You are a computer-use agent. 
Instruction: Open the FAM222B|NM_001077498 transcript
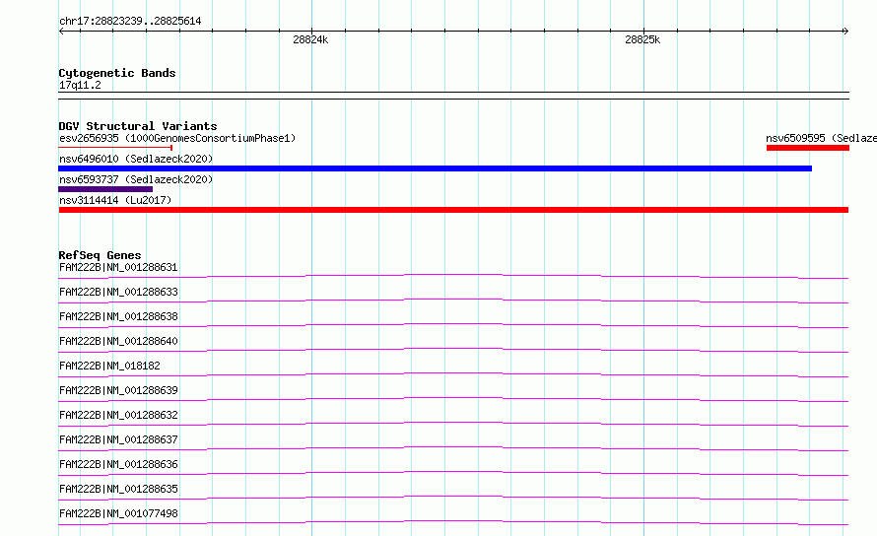[x=118, y=513]
